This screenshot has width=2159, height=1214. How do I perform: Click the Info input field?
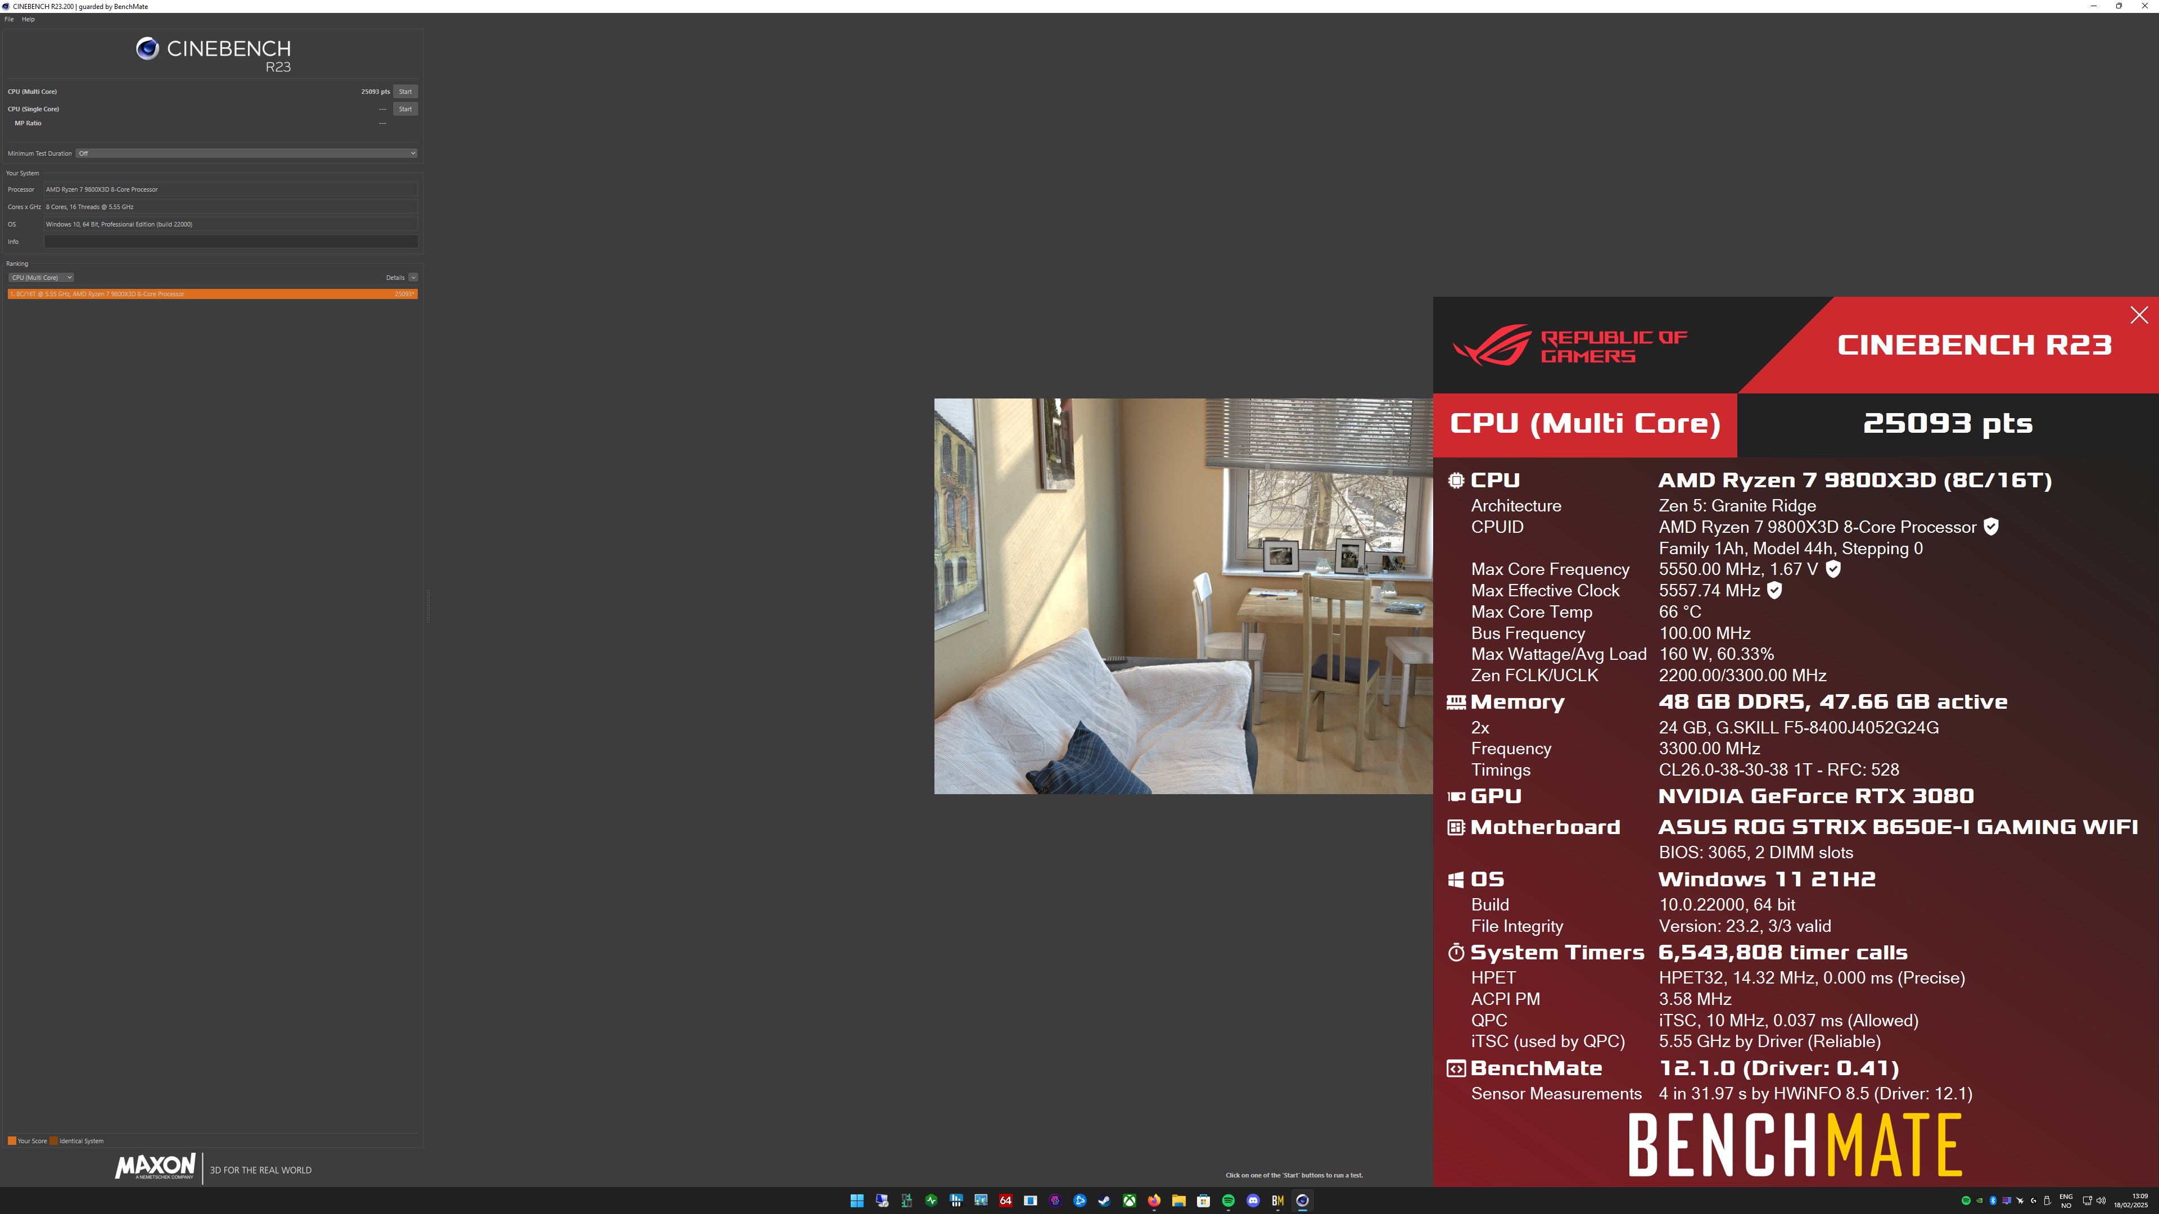[231, 241]
